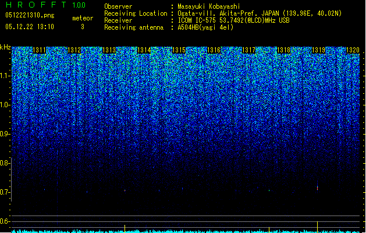Click the 1311 time marker
The height and width of the screenshot is (233, 366).
point(39,50)
